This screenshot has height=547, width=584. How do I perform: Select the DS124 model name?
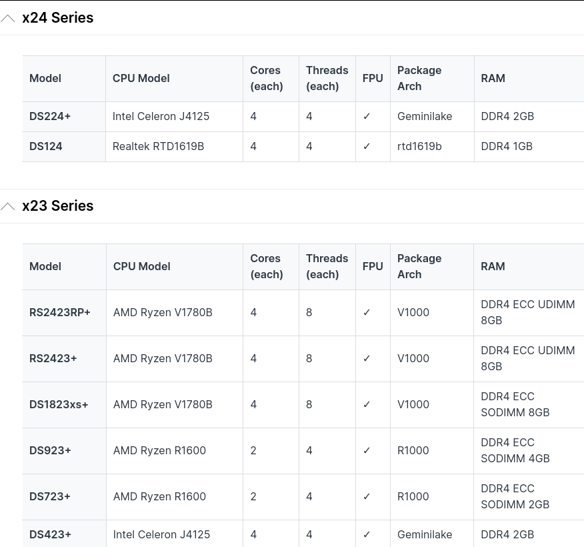[x=46, y=147]
